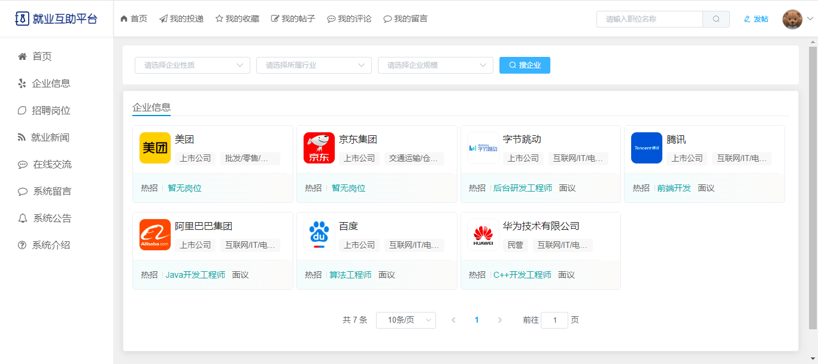Click the Alibaba company logo
This screenshot has height=364, width=818.
[155, 235]
